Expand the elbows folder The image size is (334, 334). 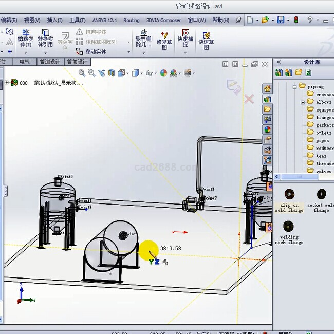(x=303, y=102)
